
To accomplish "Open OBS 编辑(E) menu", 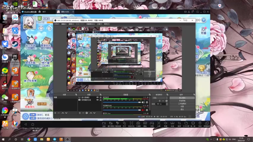I will click(x=64, y=24).
